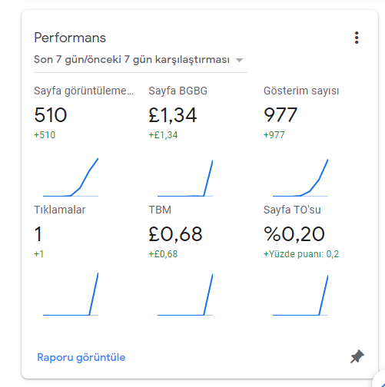Select the 977 impressions value

280,115
